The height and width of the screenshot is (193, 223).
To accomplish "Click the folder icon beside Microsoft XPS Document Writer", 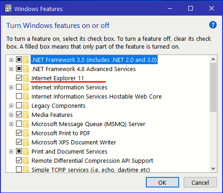I will [26, 142].
